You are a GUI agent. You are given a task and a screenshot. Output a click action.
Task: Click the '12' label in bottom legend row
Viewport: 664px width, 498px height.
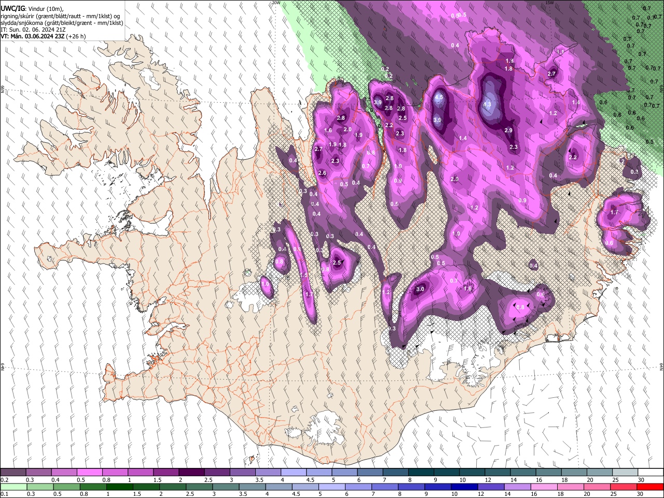(x=481, y=494)
